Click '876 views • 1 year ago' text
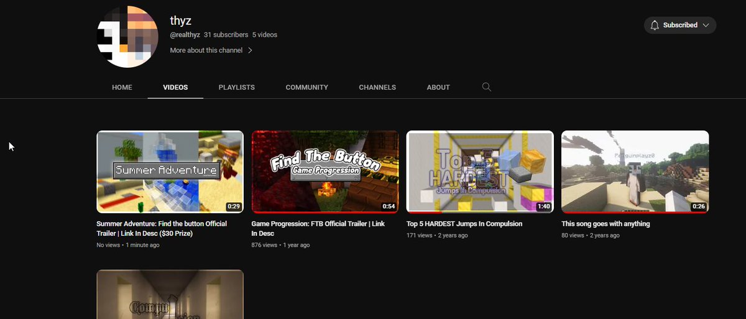 280,245
